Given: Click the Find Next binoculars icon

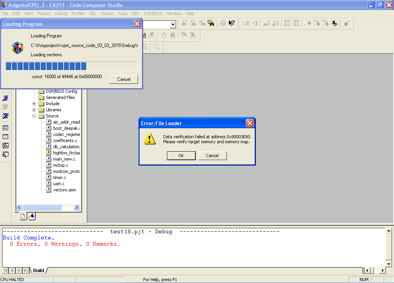Looking at the screenshot, I should coord(184,23).
